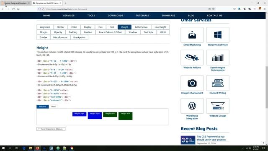This screenshot has height=151, width=268.
Task: Click the page vertical scrollbar thumb
Action: coord(267,87)
